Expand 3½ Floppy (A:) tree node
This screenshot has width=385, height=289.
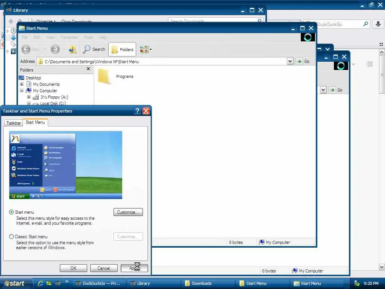pos(29,97)
